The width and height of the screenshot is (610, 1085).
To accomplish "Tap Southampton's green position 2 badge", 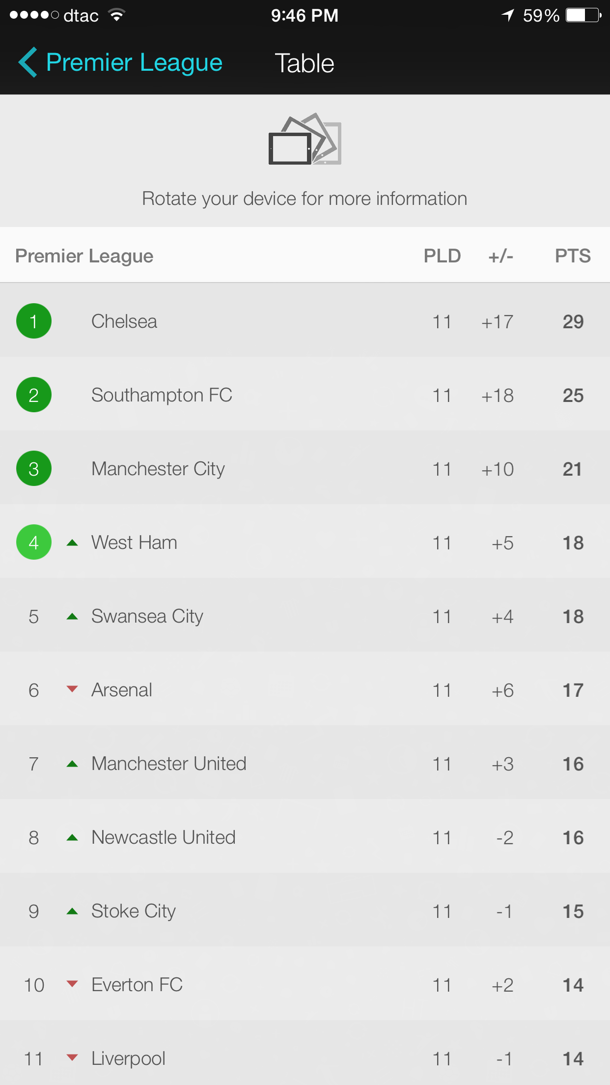I will tap(34, 395).
